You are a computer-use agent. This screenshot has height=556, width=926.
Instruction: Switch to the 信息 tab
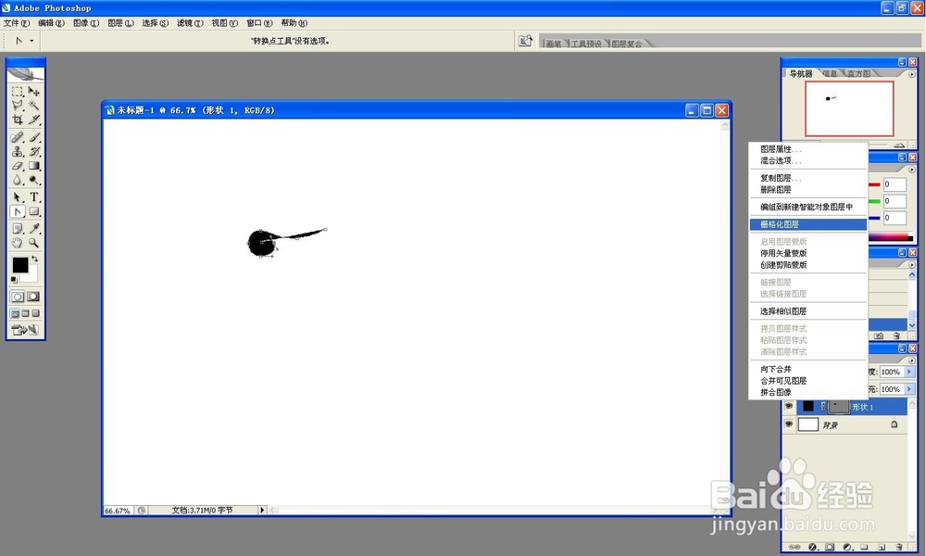coord(830,74)
